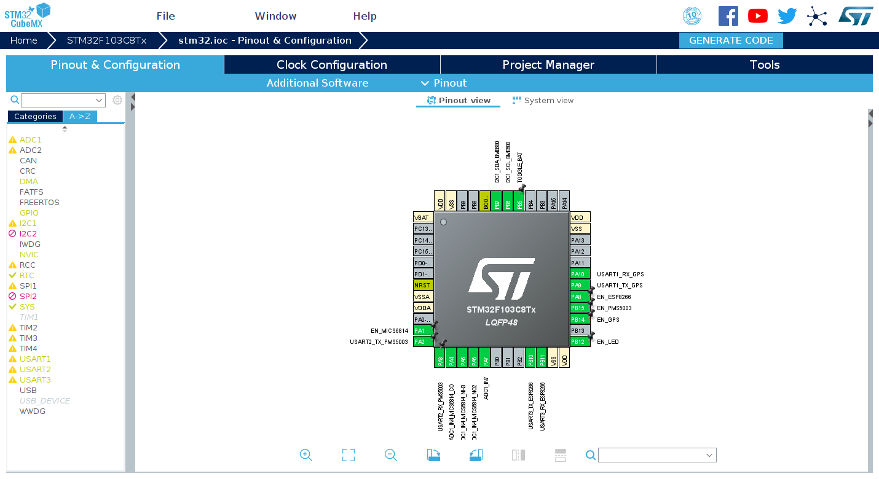The image size is (879, 479).
Task: Click the PB12 pin on the chip
Action: [580, 342]
